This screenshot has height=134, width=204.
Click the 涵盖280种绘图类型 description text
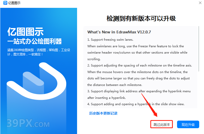point(39,52)
